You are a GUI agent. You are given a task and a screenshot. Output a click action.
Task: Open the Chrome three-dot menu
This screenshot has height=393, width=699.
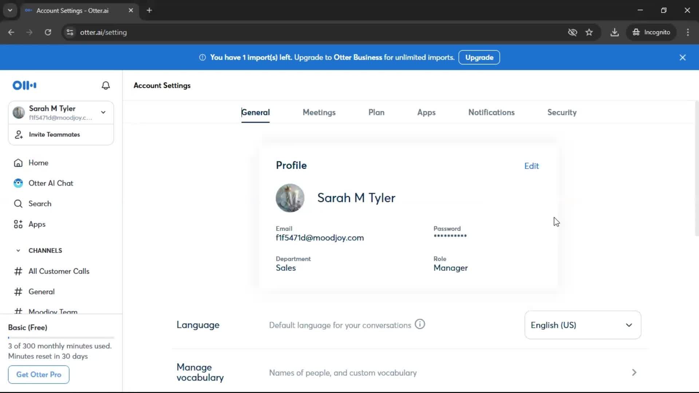(688, 32)
